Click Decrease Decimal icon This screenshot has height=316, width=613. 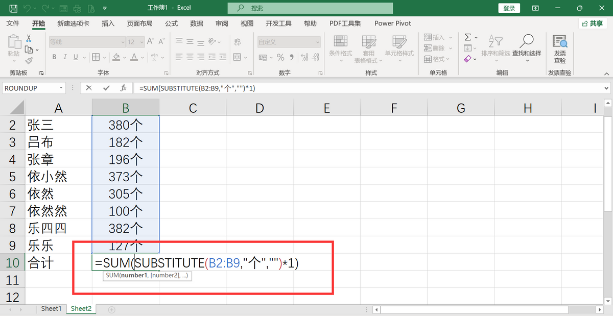316,57
